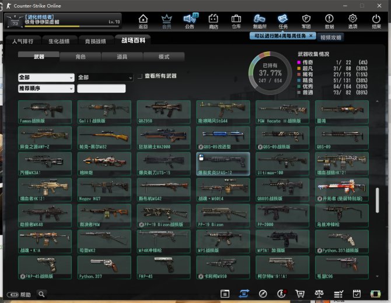Select the 帕克-黑尔M82 rifle card
Screen dimensions: 391x303
(x=104, y=138)
